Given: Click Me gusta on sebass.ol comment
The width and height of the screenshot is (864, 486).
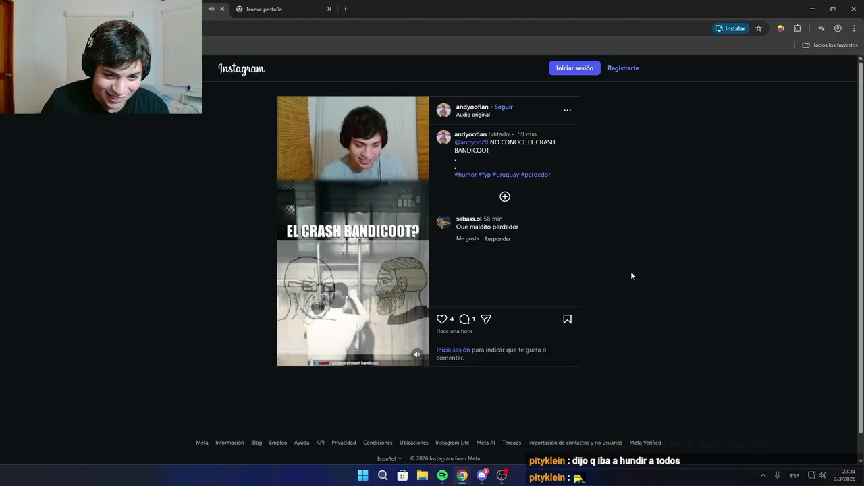Looking at the screenshot, I should 467,239.
